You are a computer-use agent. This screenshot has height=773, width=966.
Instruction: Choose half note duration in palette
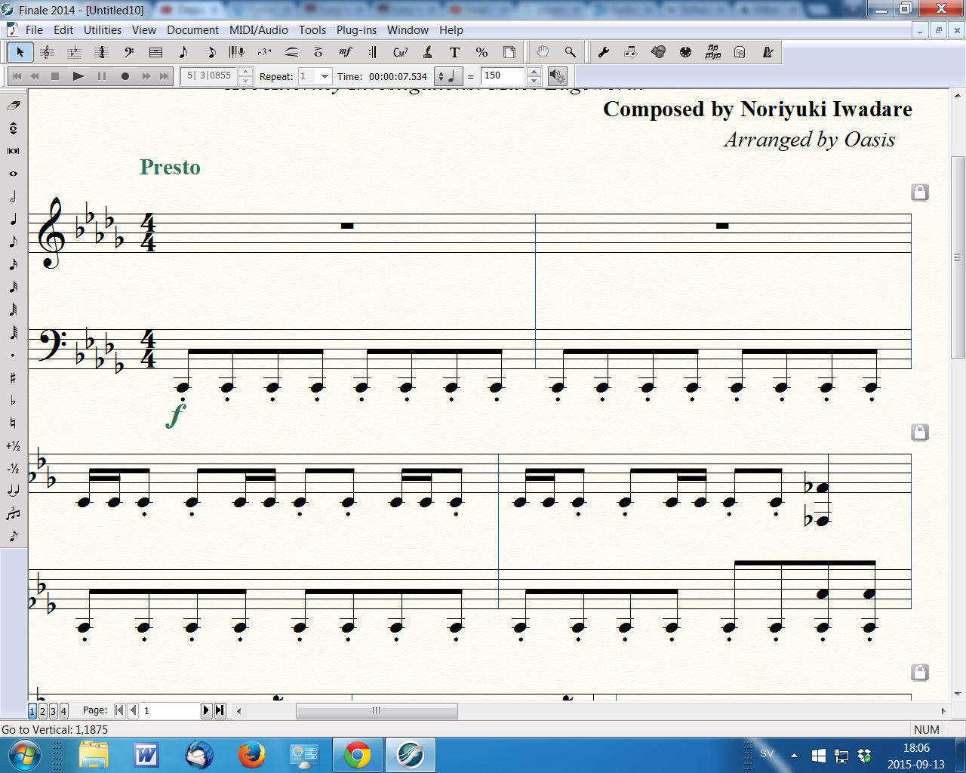[13, 196]
